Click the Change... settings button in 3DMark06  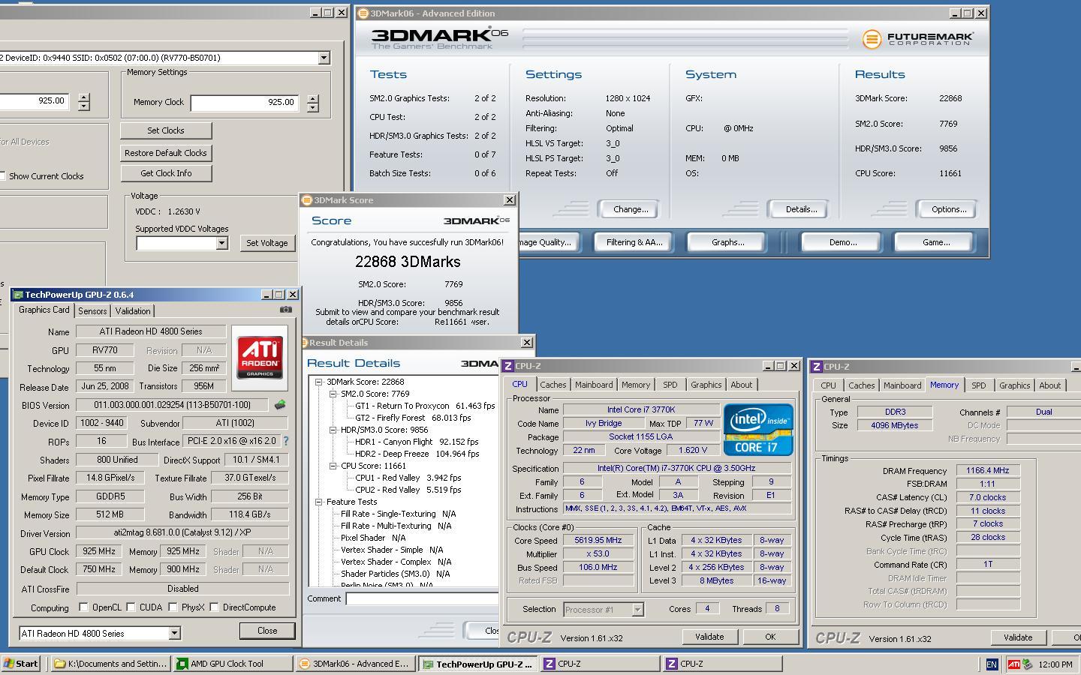(631, 209)
